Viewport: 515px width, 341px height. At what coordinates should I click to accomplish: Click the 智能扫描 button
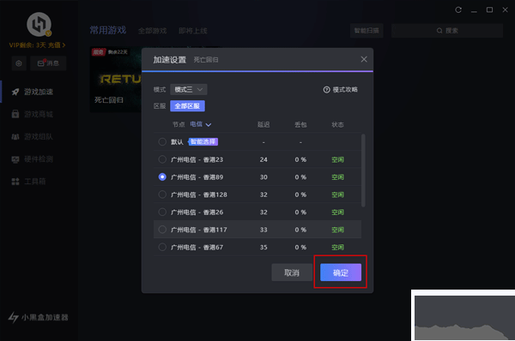[367, 31]
